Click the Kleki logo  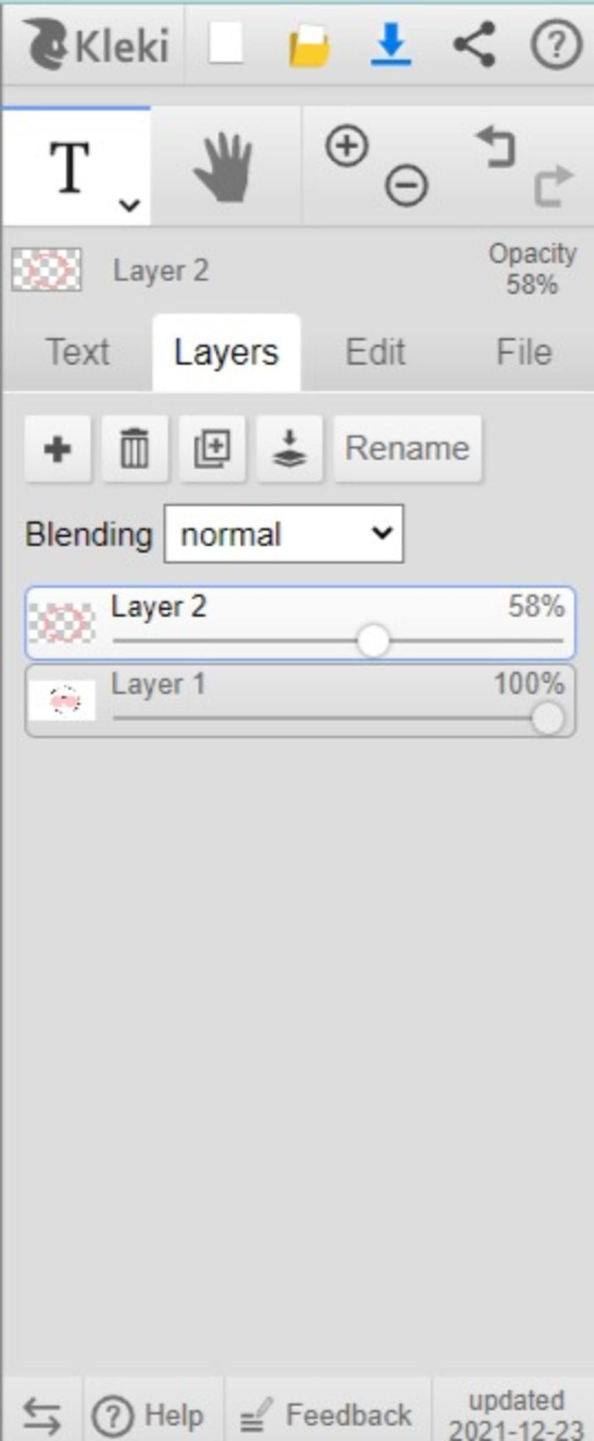[x=96, y=45]
